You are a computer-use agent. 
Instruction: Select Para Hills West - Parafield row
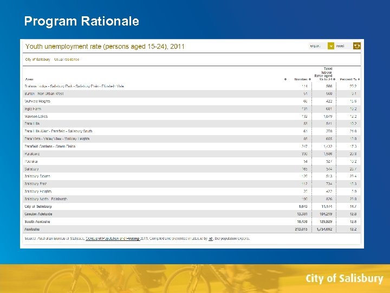(192, 131)
